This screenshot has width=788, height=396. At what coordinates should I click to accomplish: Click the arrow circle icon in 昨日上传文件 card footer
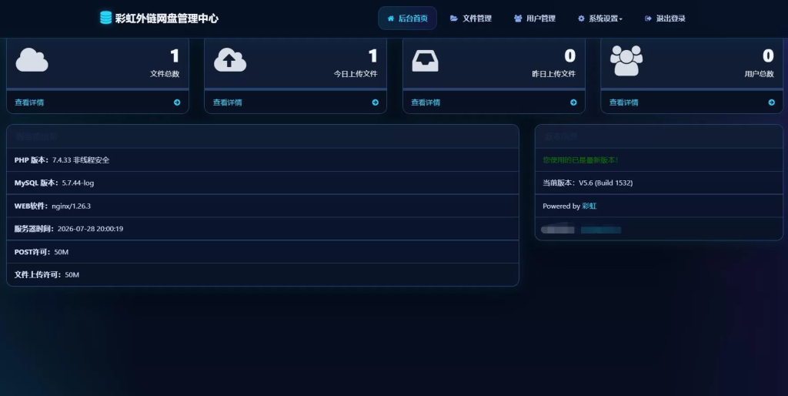(x=573, y=102)
